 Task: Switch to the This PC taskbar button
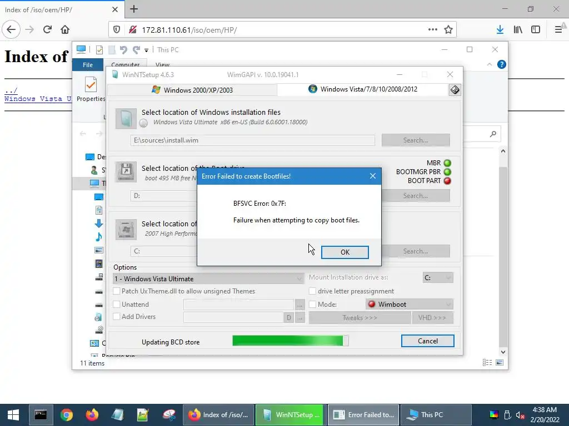(436, 415)
